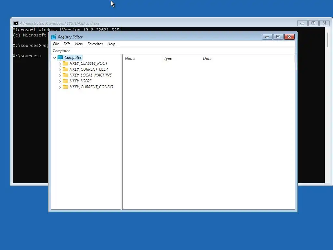Image resolution: width=333 pixels, height=250 pixels.
Task: Collapse the Computer tree node
Action: point(55,58)
